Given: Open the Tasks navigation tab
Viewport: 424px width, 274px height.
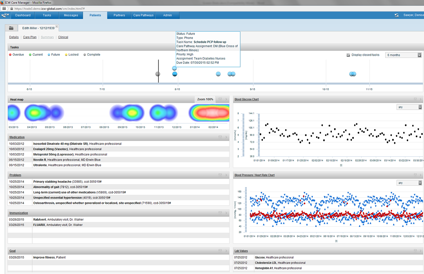Looking at the screenshot, I should pos(47,15).
